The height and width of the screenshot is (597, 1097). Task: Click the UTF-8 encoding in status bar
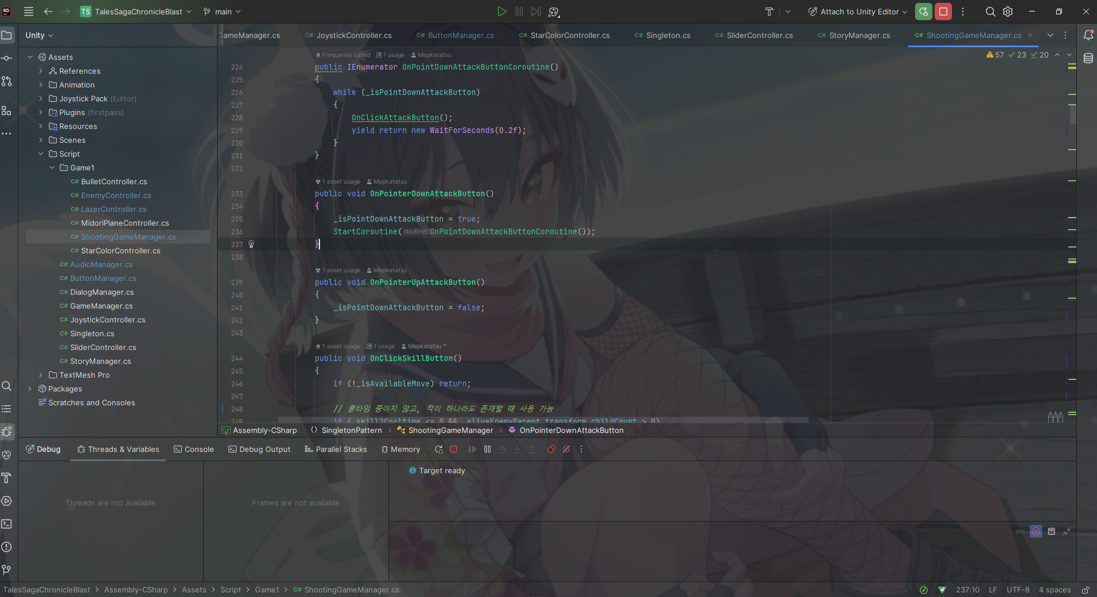(x=1018, y=590)
